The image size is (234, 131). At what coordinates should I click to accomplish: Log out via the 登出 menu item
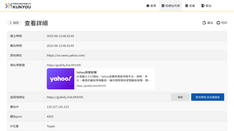click(206, 6)
